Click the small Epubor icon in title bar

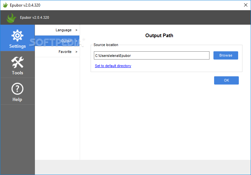[x=5, y=5]
